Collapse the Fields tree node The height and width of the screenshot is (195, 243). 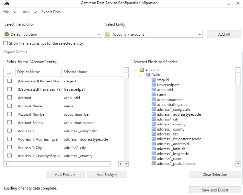[140, 75]
